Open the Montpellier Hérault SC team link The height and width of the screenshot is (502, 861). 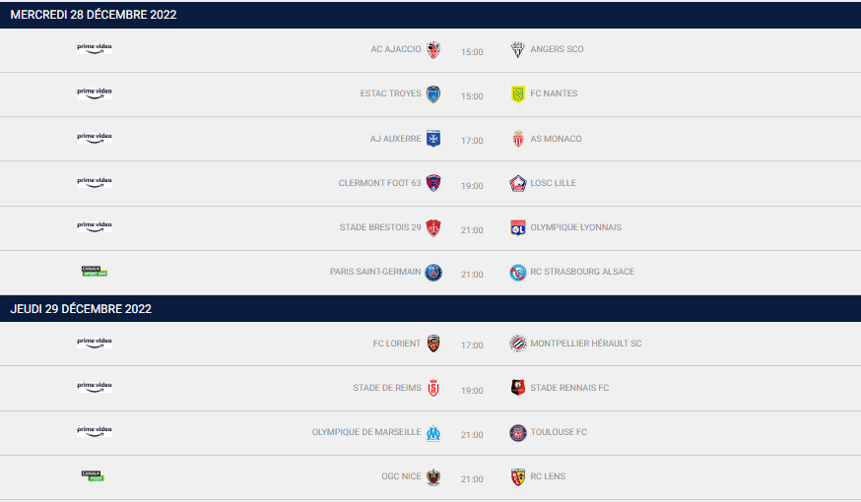coord(585,344)
